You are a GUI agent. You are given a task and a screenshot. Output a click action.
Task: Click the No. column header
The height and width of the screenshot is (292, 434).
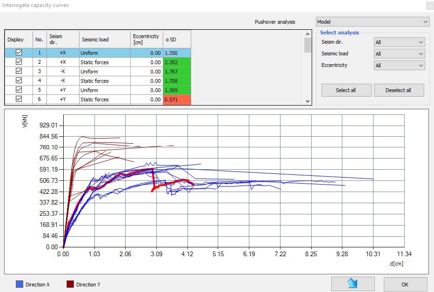[40, 40]
